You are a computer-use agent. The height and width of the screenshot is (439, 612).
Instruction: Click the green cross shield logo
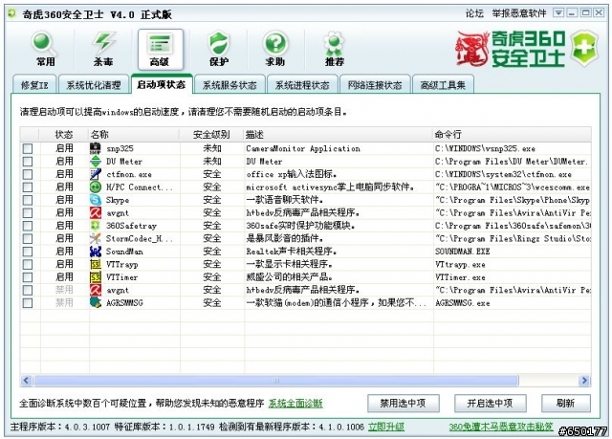[584, 49]
